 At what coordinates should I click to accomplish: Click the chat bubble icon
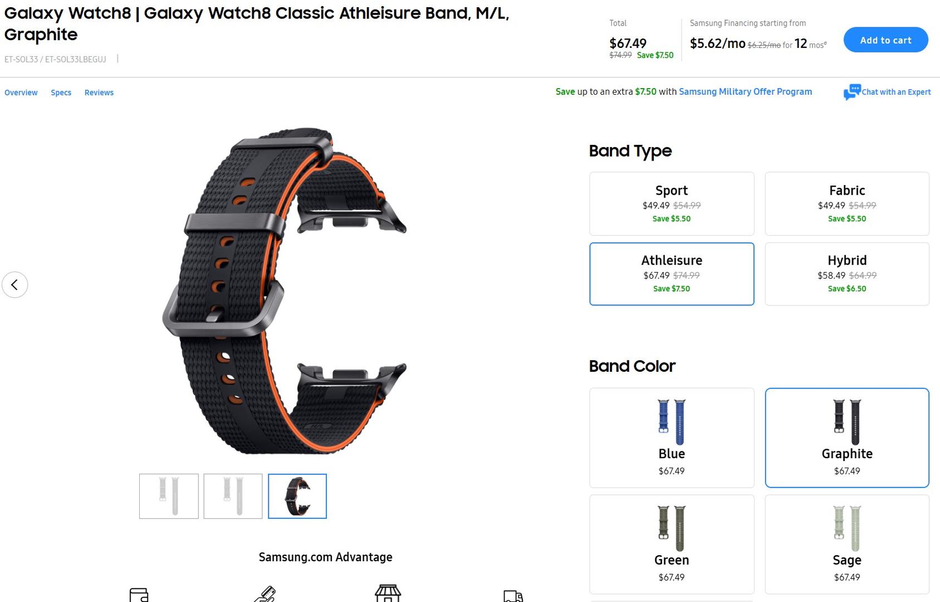pos(851,92)
